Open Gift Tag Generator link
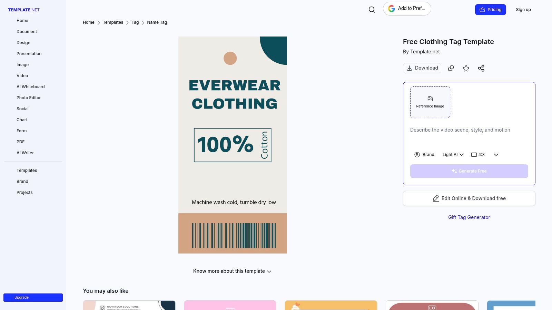552x310 pixels. coord(469,217)
